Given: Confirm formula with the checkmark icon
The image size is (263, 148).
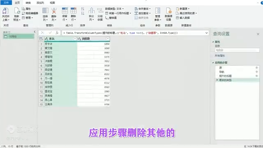Looking at the screenshot, I should coord(50,33).
